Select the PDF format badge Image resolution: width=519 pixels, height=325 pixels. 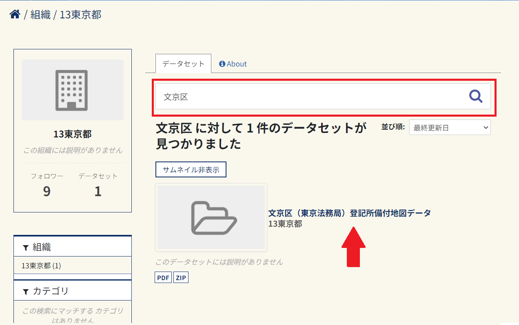pyautogui.click(x=163, y=278)
